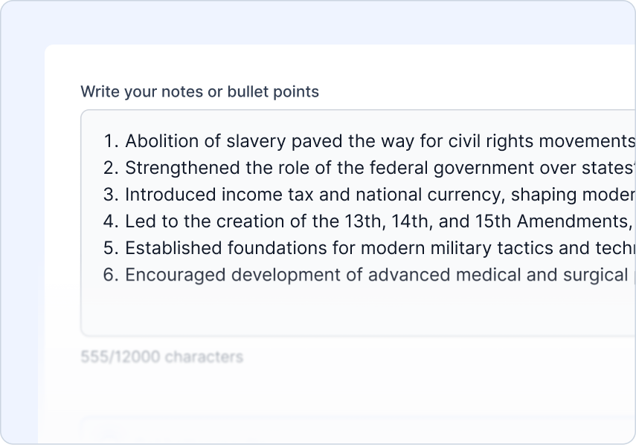Screen dimensions: 636x445
Task: Select the bullet about income tax
Action: [298, 194]
